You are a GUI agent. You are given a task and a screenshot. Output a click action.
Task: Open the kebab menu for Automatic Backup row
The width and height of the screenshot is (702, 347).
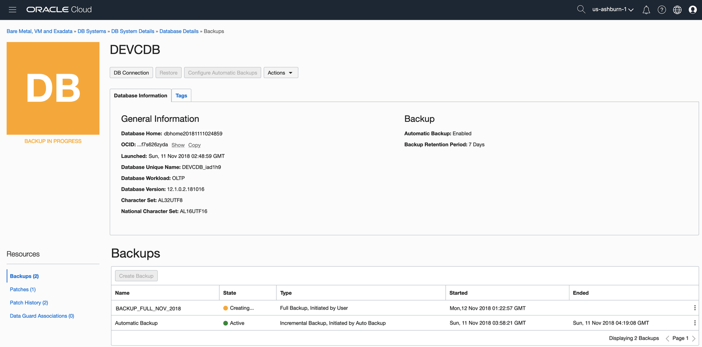(695, 323)
